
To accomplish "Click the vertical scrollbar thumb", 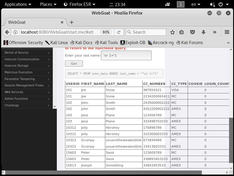I will tap(231, 140).
